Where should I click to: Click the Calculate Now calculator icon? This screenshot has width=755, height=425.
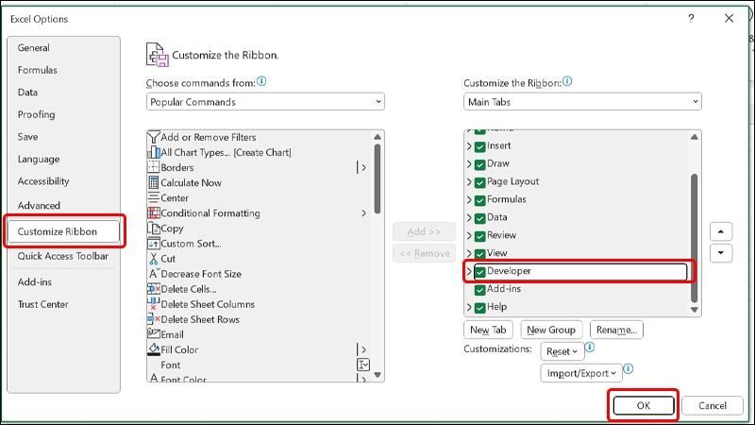tap(153, 182)
